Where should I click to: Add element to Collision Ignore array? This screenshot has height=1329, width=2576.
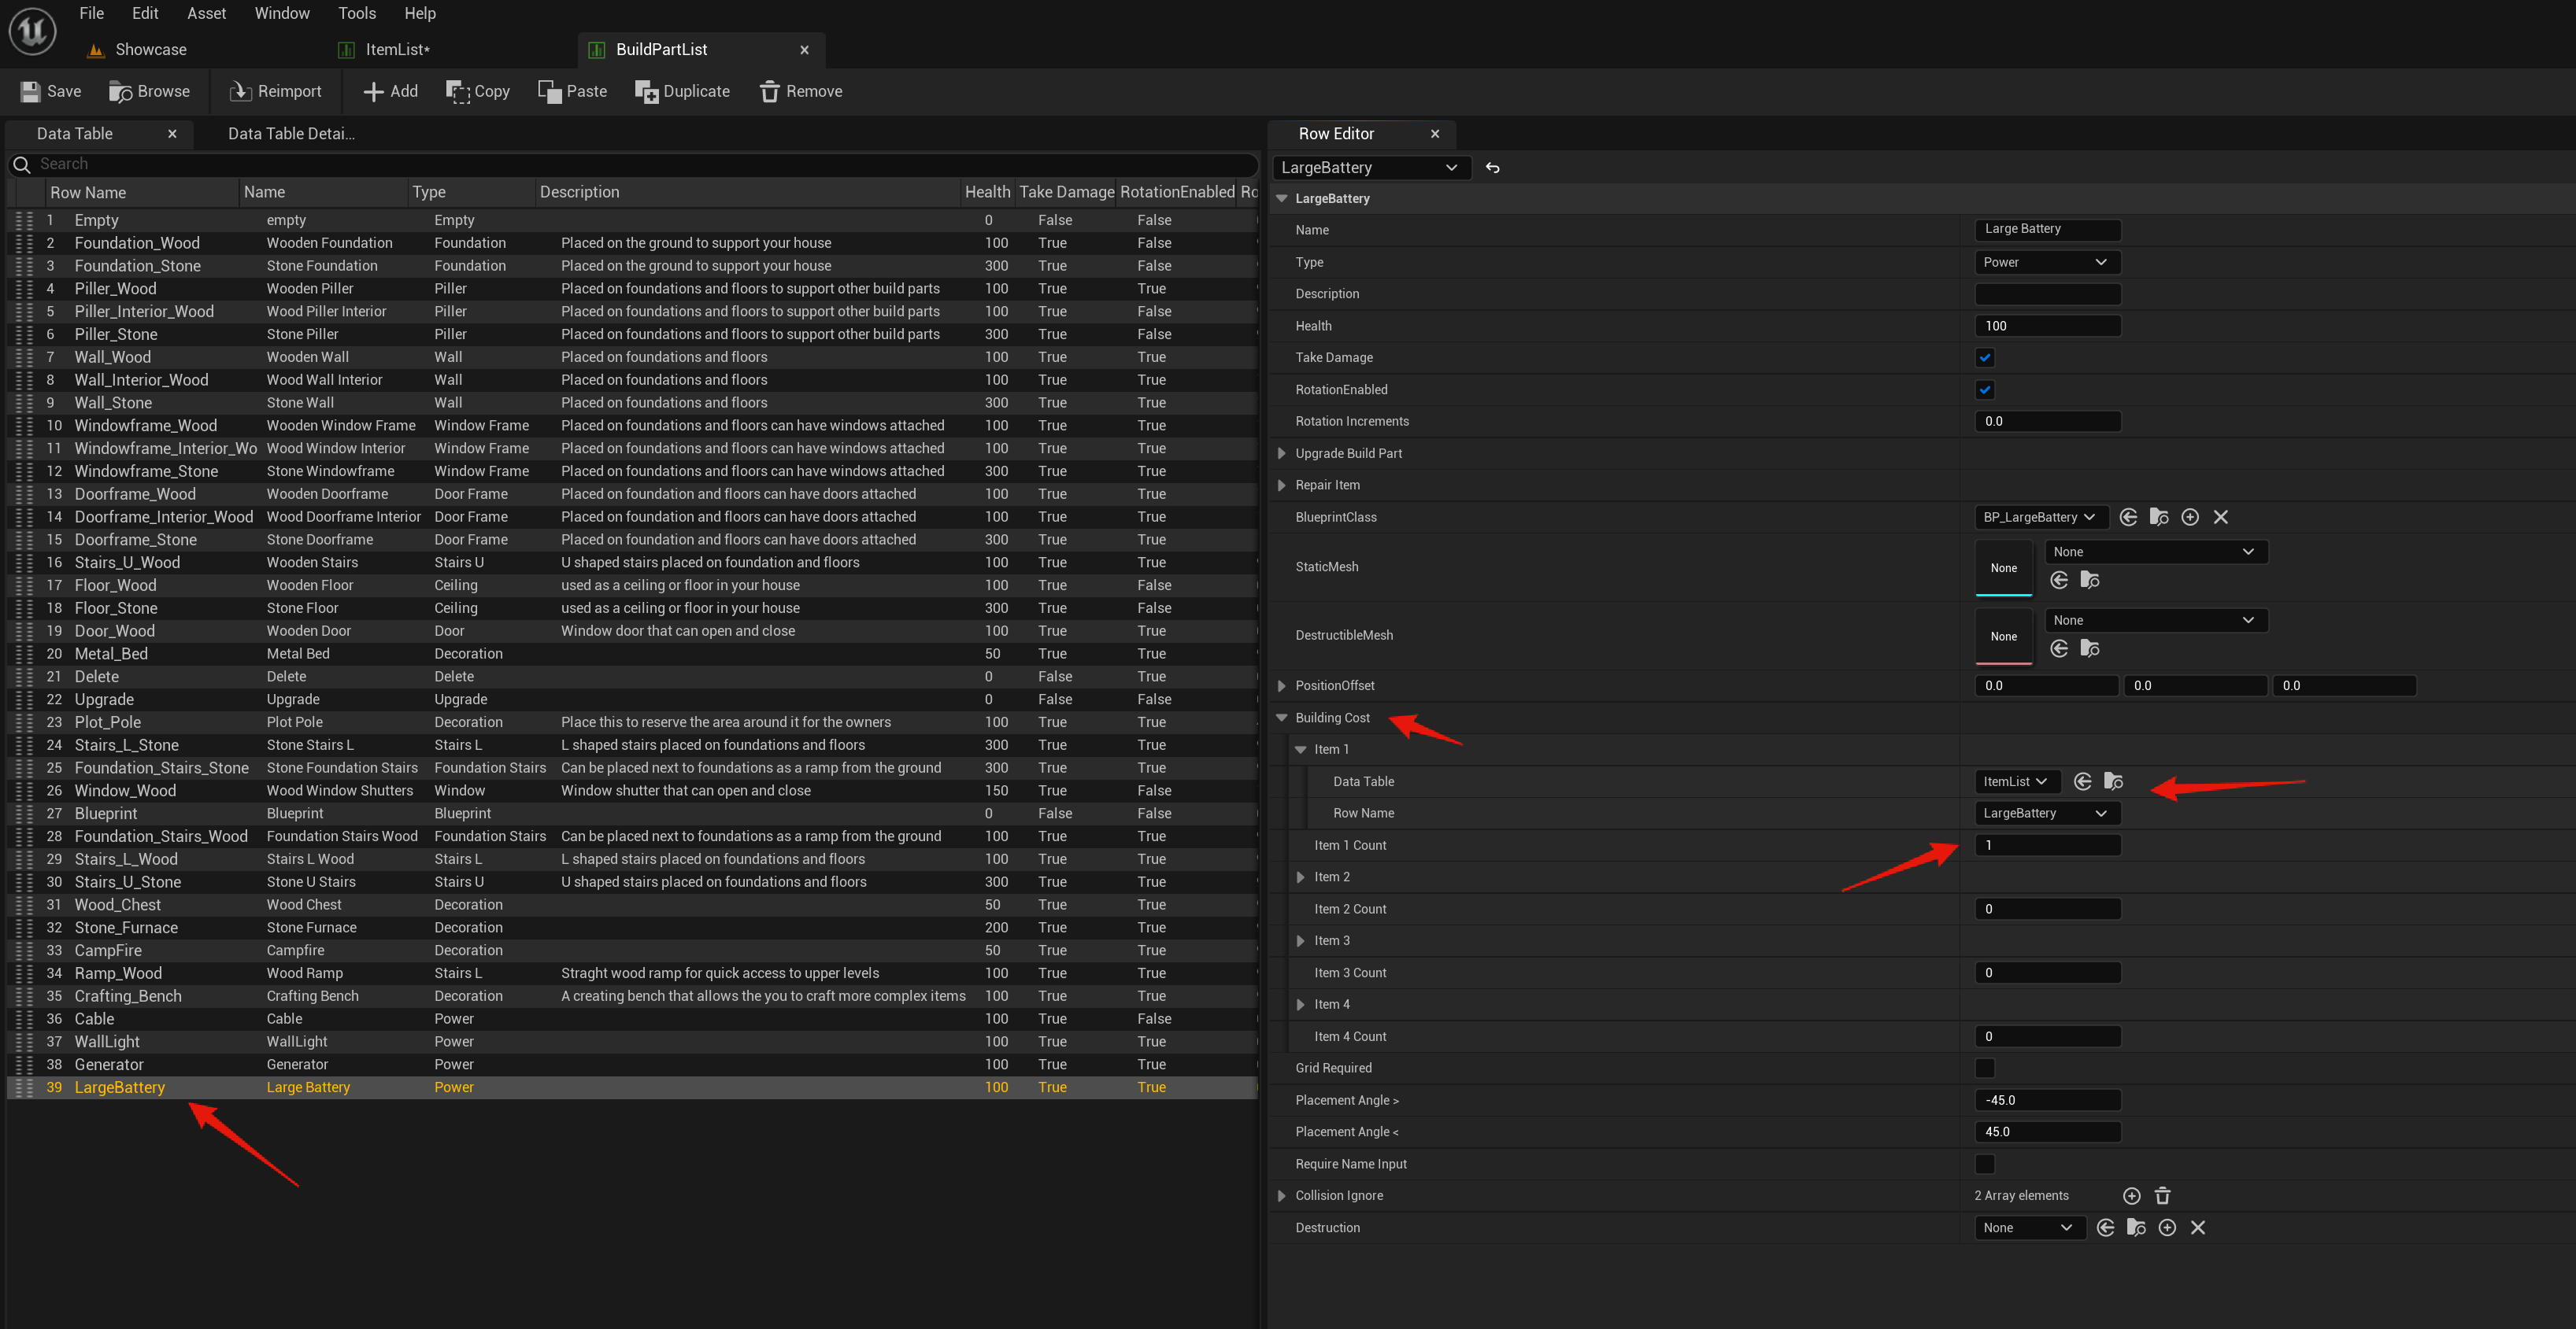coord(2131,1195)
